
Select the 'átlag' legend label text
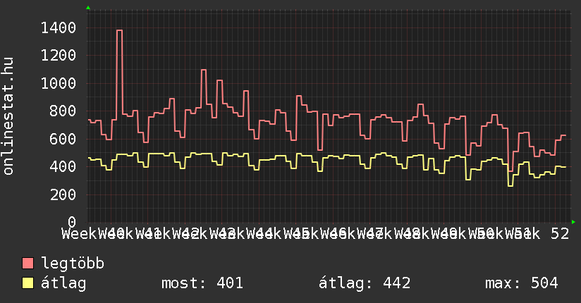[63, 283]
